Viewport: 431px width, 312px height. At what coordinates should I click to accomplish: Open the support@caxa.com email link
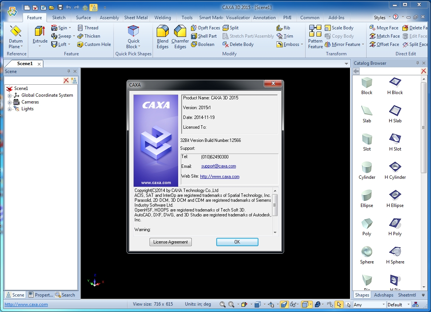(x=219, y=166)
